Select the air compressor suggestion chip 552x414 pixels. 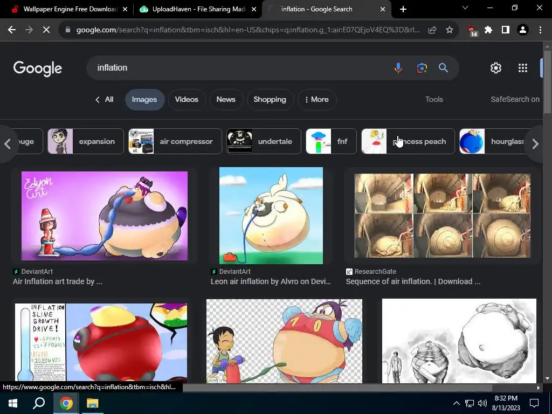(x=175, y=141)
